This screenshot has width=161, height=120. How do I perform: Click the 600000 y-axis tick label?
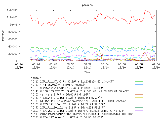click(13, 39)
